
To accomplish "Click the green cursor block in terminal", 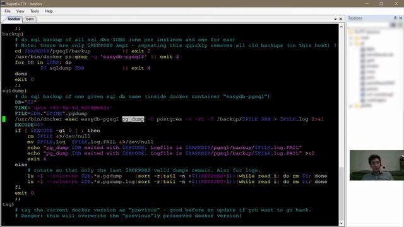I will pos(4,119).
